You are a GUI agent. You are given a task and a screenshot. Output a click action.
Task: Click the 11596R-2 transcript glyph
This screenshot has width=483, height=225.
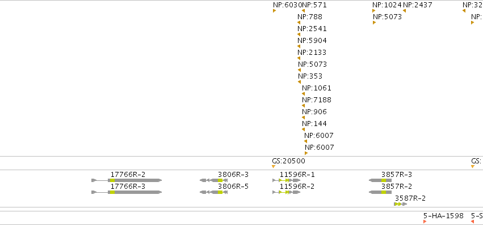click(287, 192)
